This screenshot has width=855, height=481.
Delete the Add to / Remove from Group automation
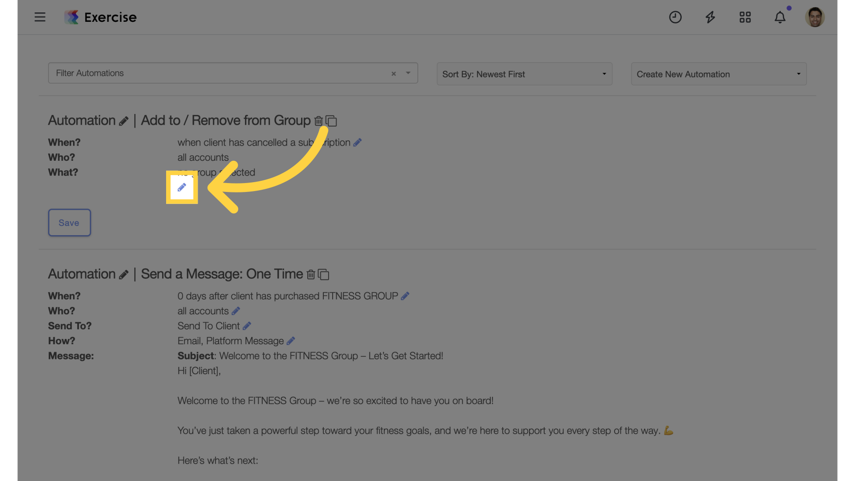click(318, 121)
